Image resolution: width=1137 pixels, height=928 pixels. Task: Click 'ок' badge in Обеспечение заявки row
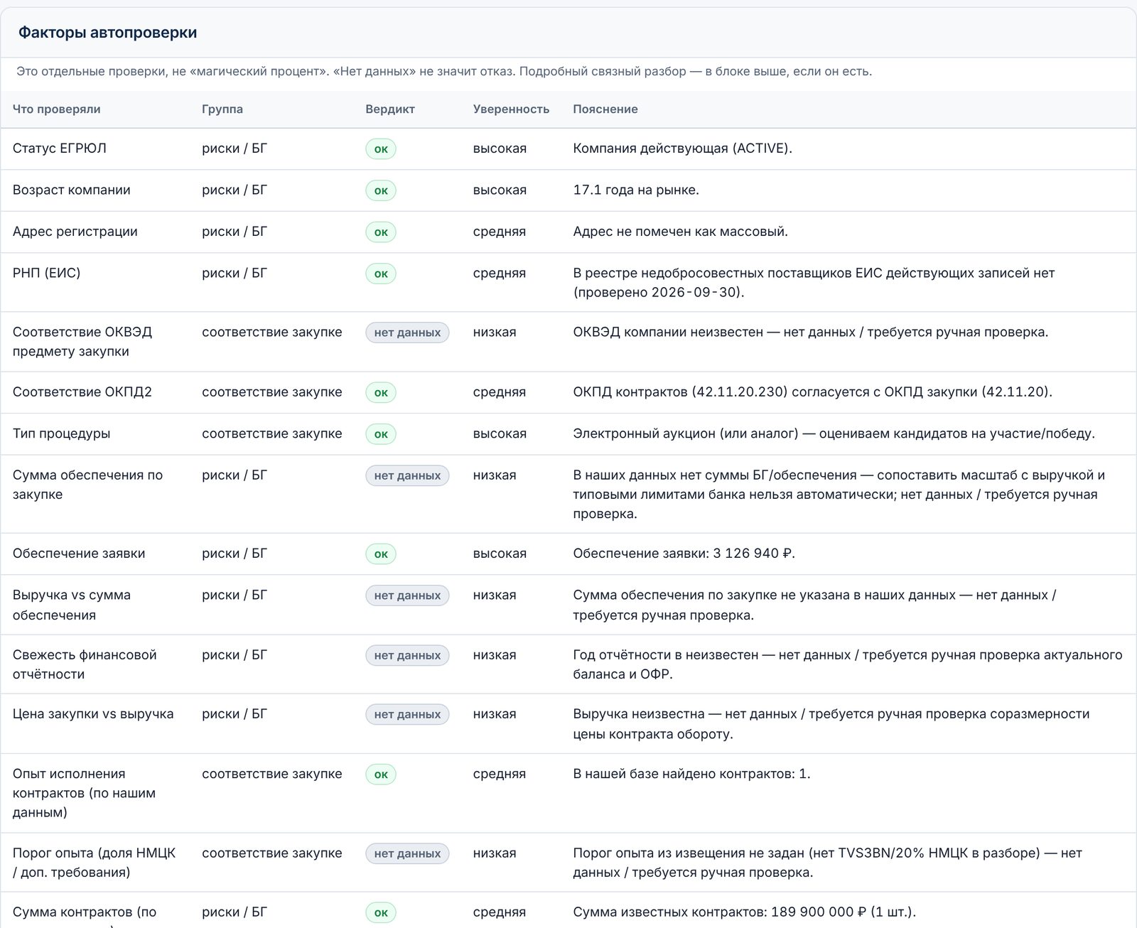[x=381, y=554]
